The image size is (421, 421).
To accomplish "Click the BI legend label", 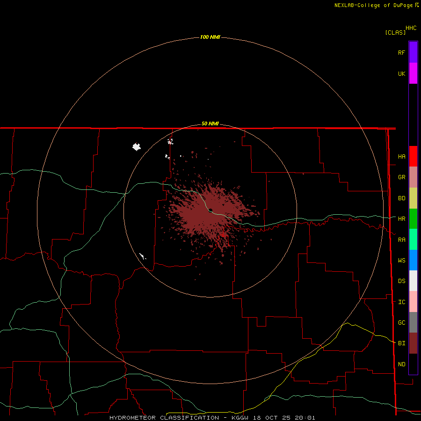I will (401, 343).
